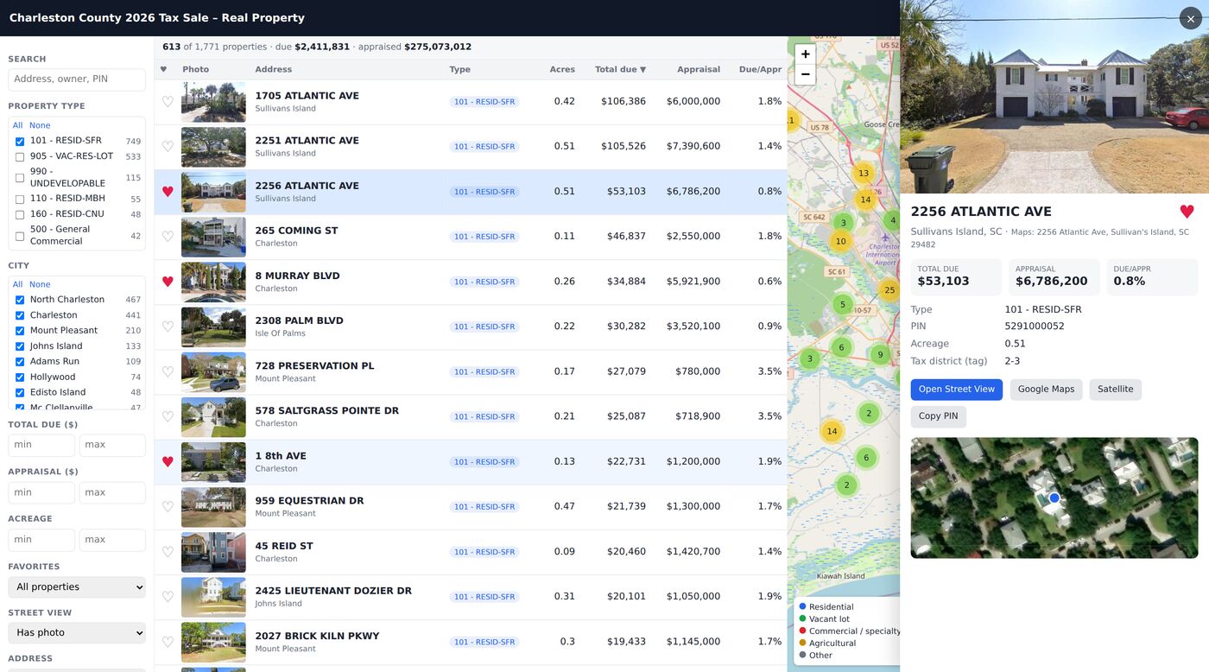
Task: Unfavorite 2256 Atlantic Ave row heart
Action: tap(168, 192)
